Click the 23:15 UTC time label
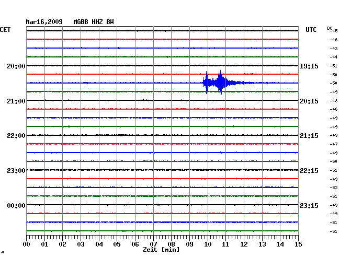The width and height of the screenshot is (340, 258). [x=309, y=205]
